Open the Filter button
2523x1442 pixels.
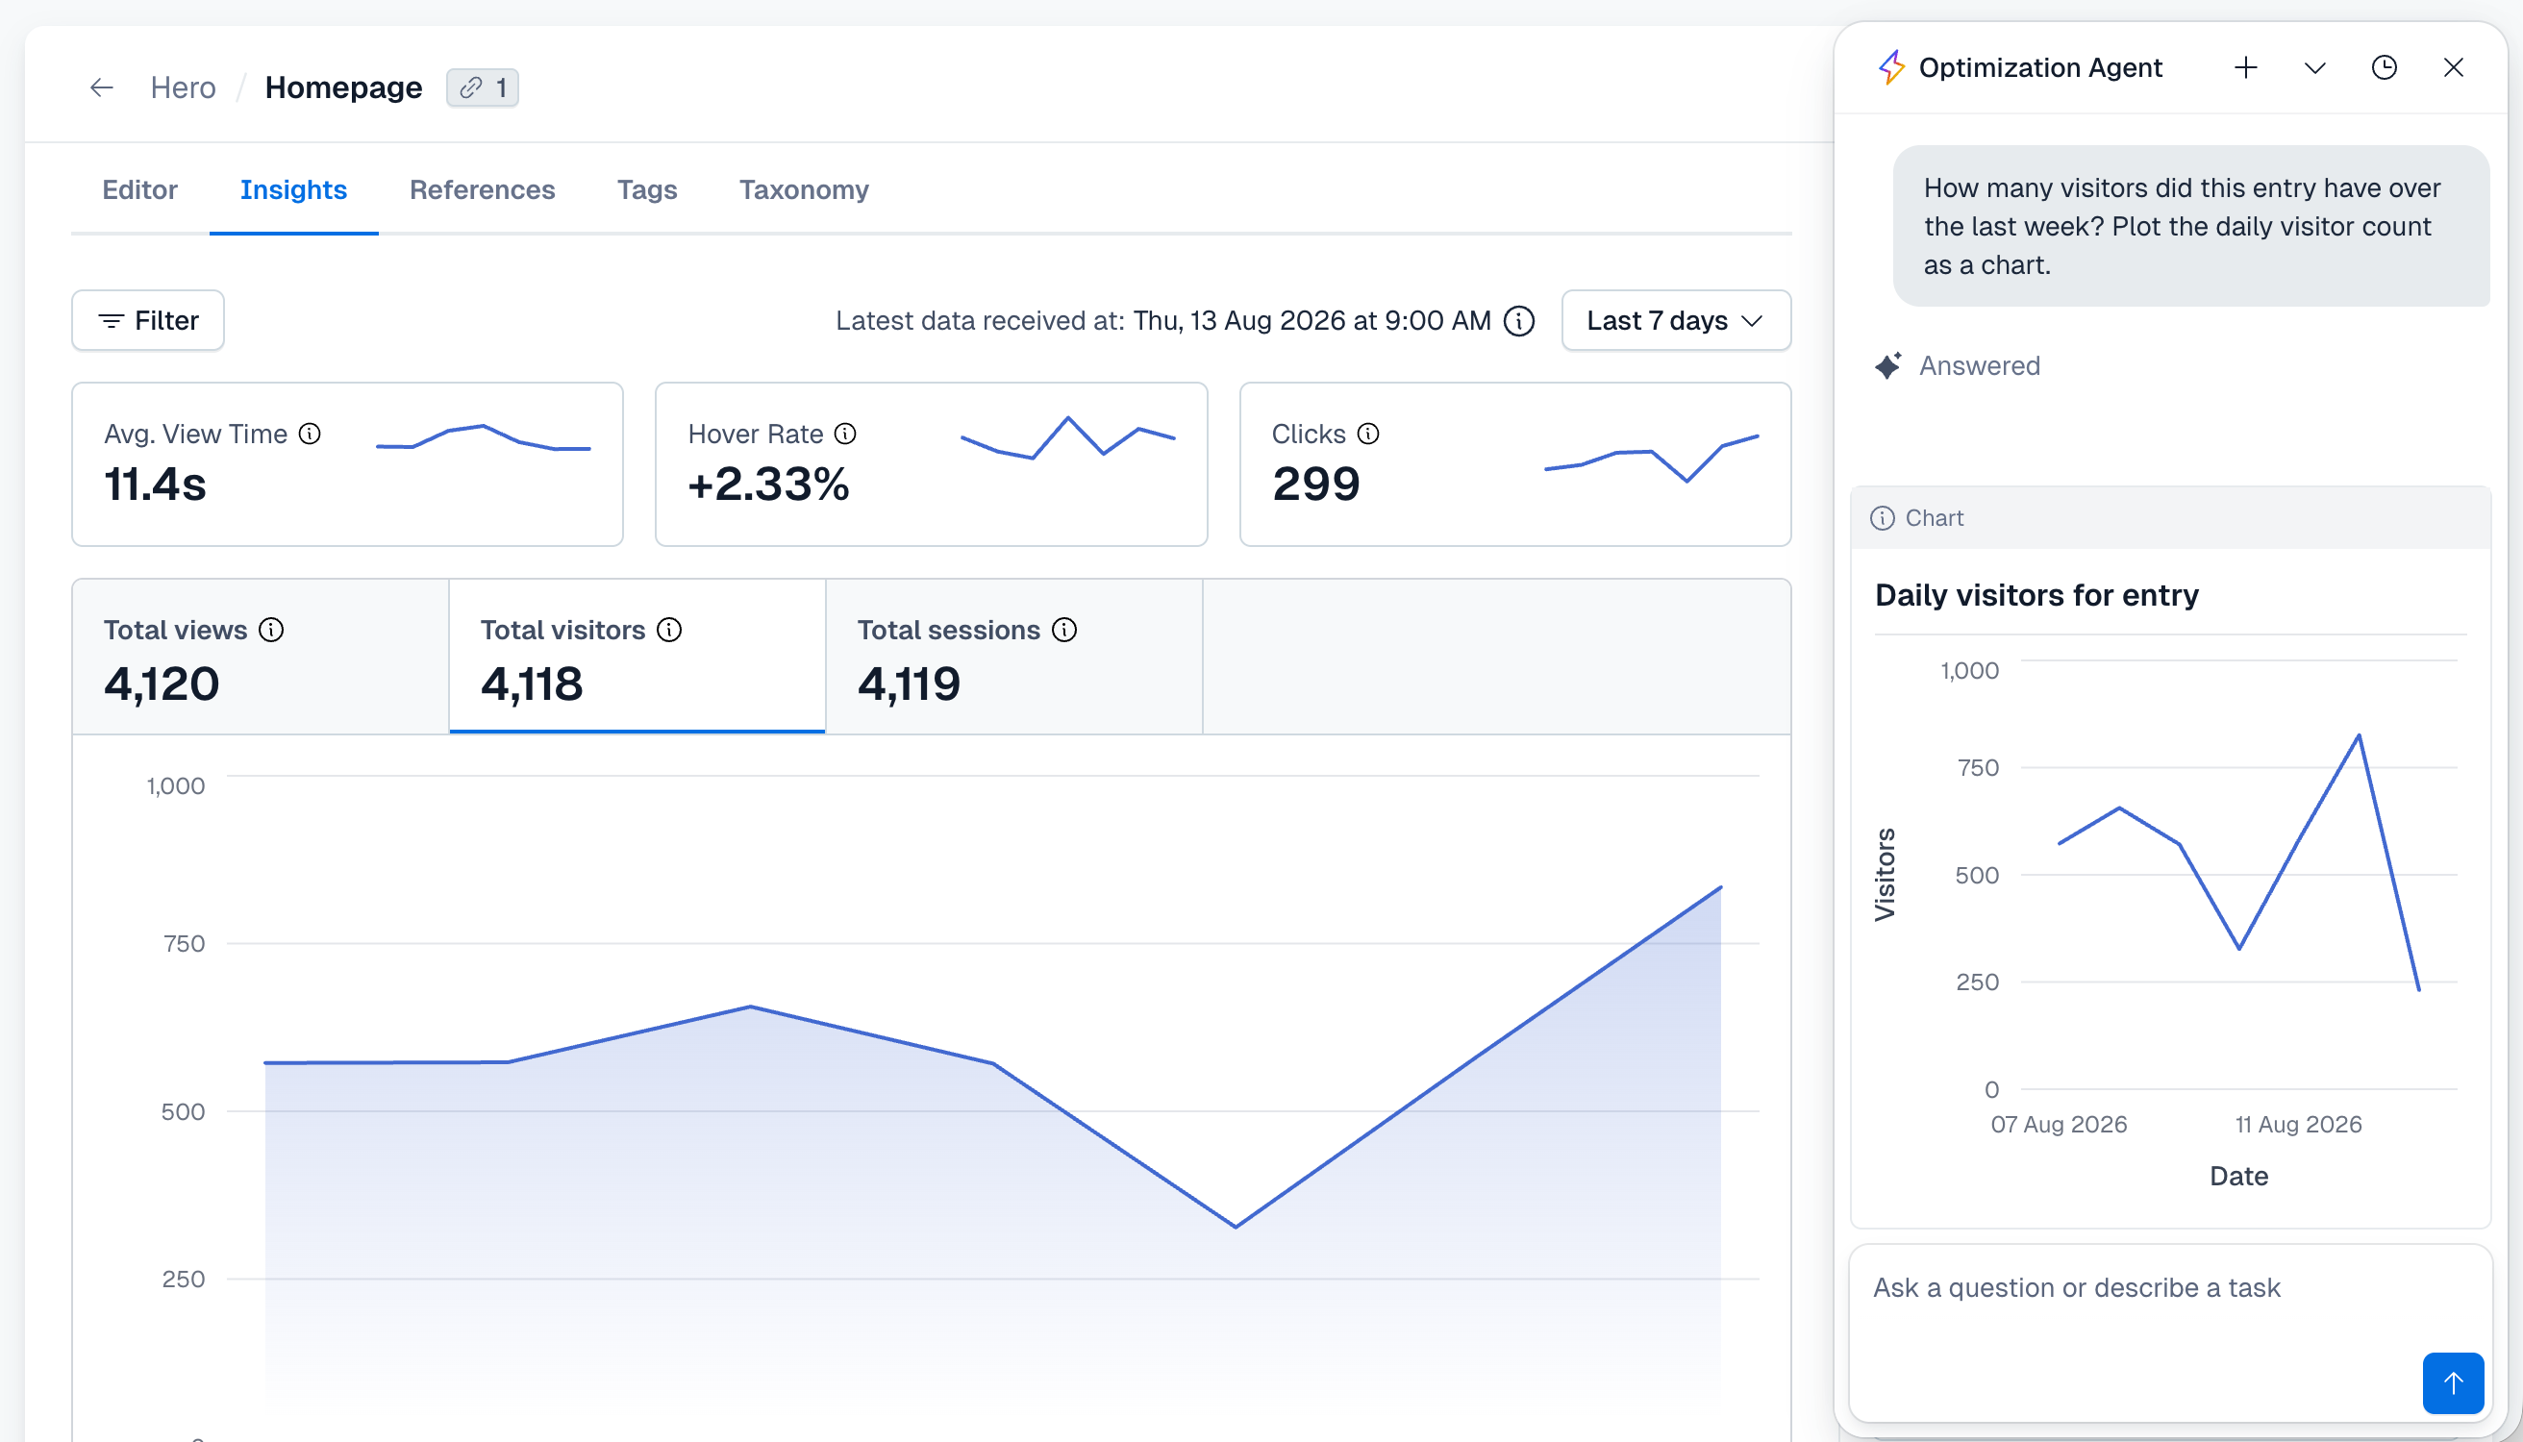(x=148, y=320)
